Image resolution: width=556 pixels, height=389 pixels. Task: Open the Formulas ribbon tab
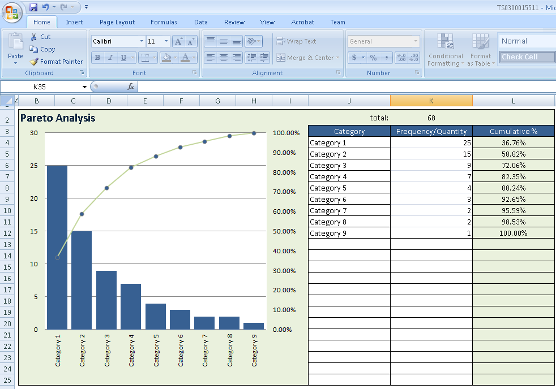(164, 22)
